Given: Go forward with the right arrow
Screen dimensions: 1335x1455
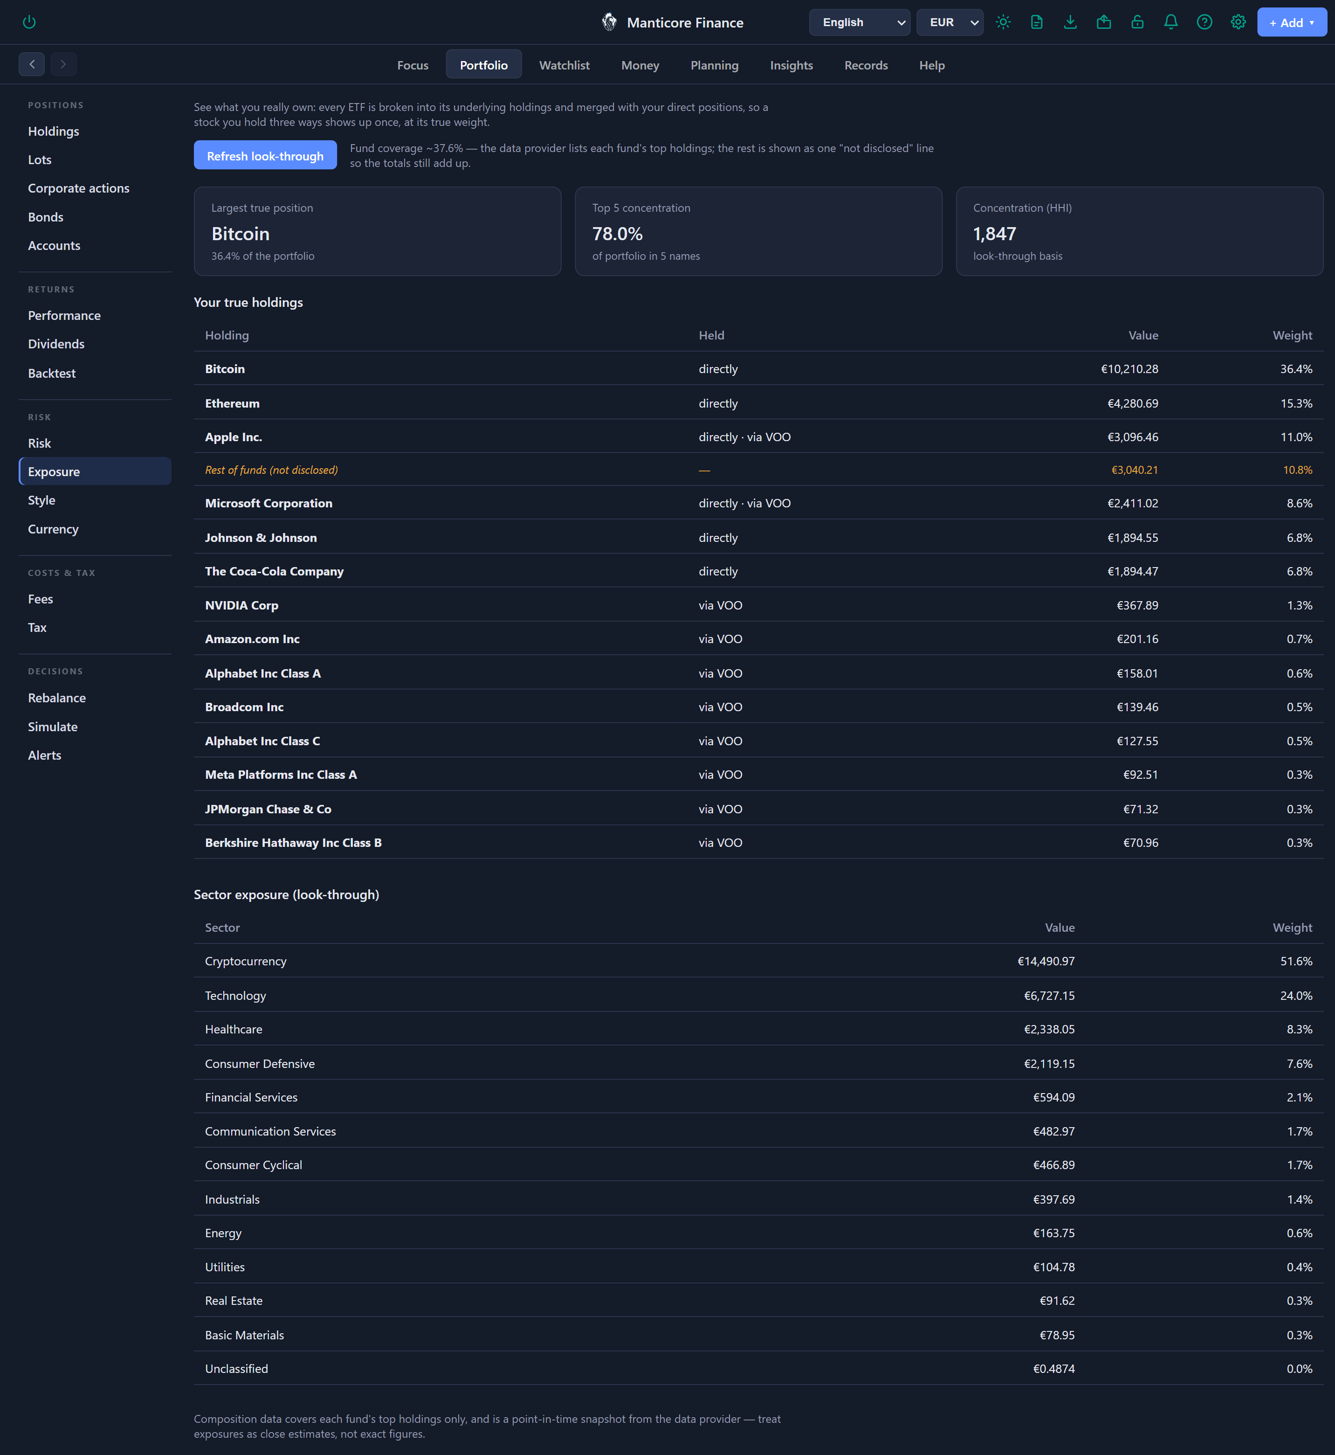Looking at the screenshot, I should click(x=63, y=64).
